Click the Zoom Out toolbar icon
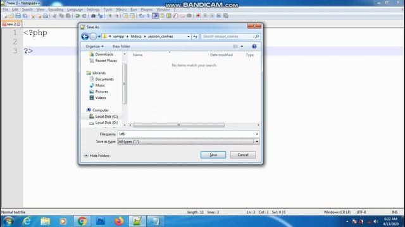Viewport: 405px width, 227px height. (116, 16)
